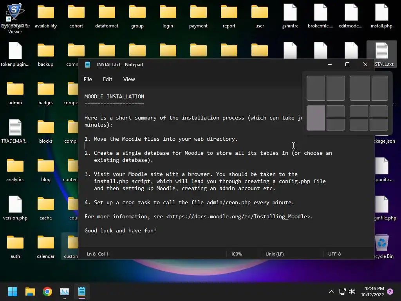
Task: Click the Notepad icon in title bar
Action: pos(88,65)
